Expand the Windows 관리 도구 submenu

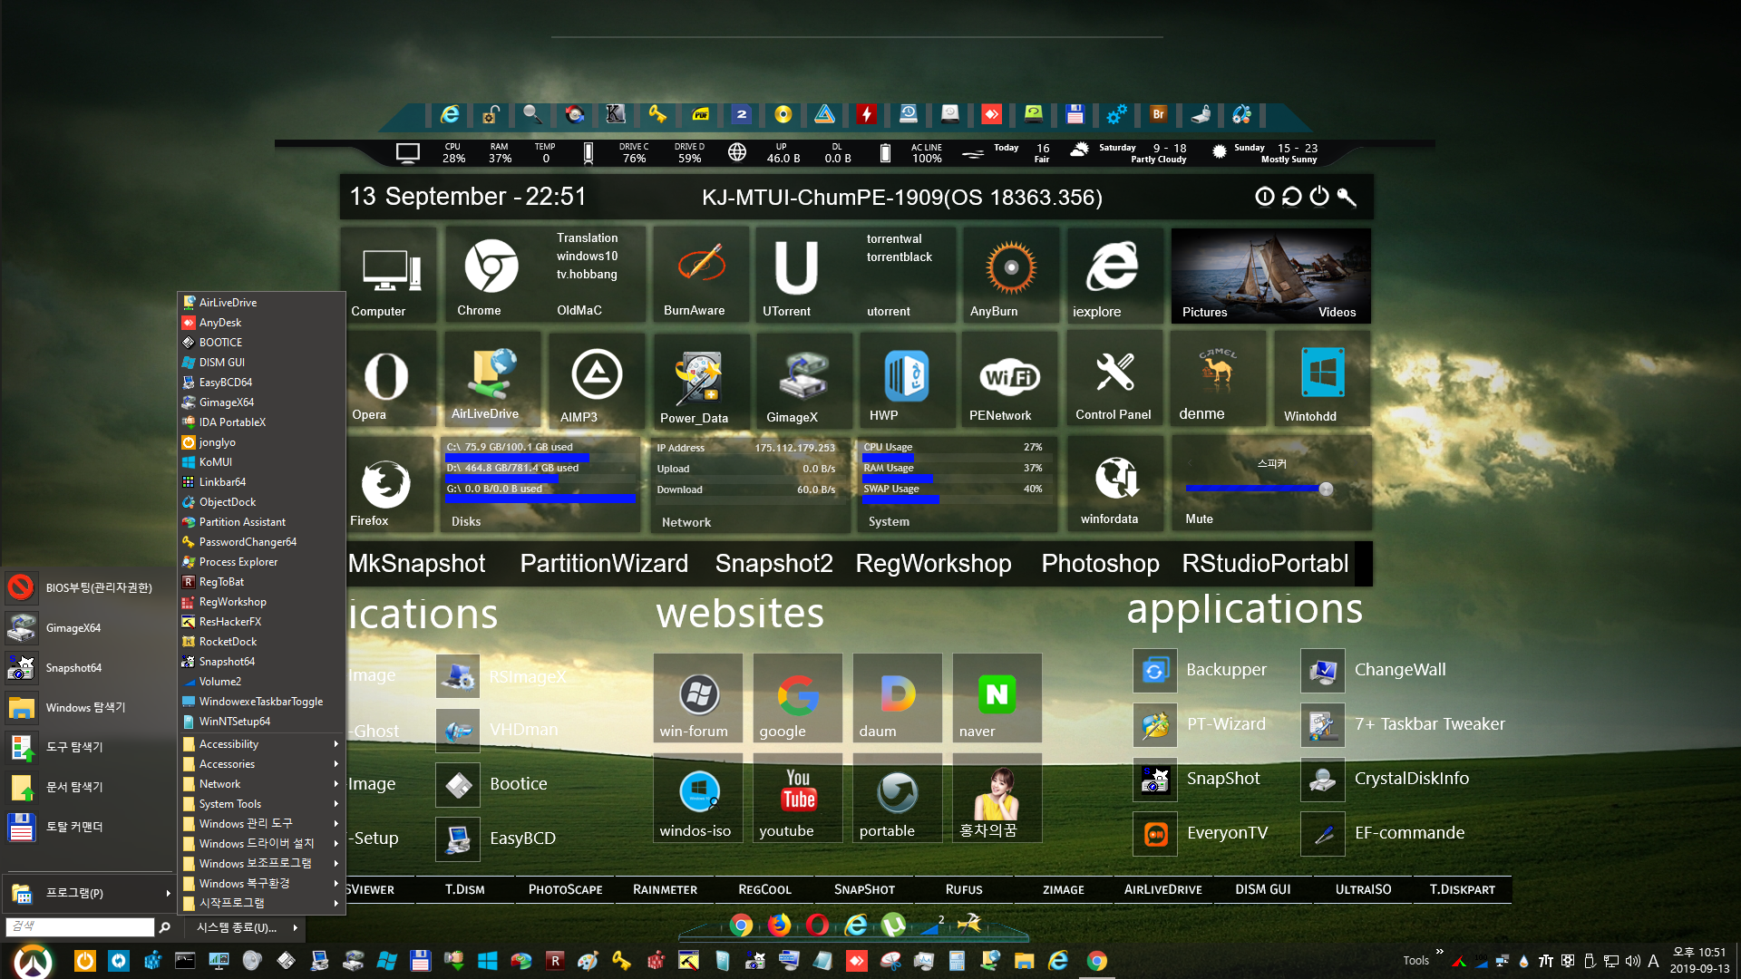tap(261, 824)
